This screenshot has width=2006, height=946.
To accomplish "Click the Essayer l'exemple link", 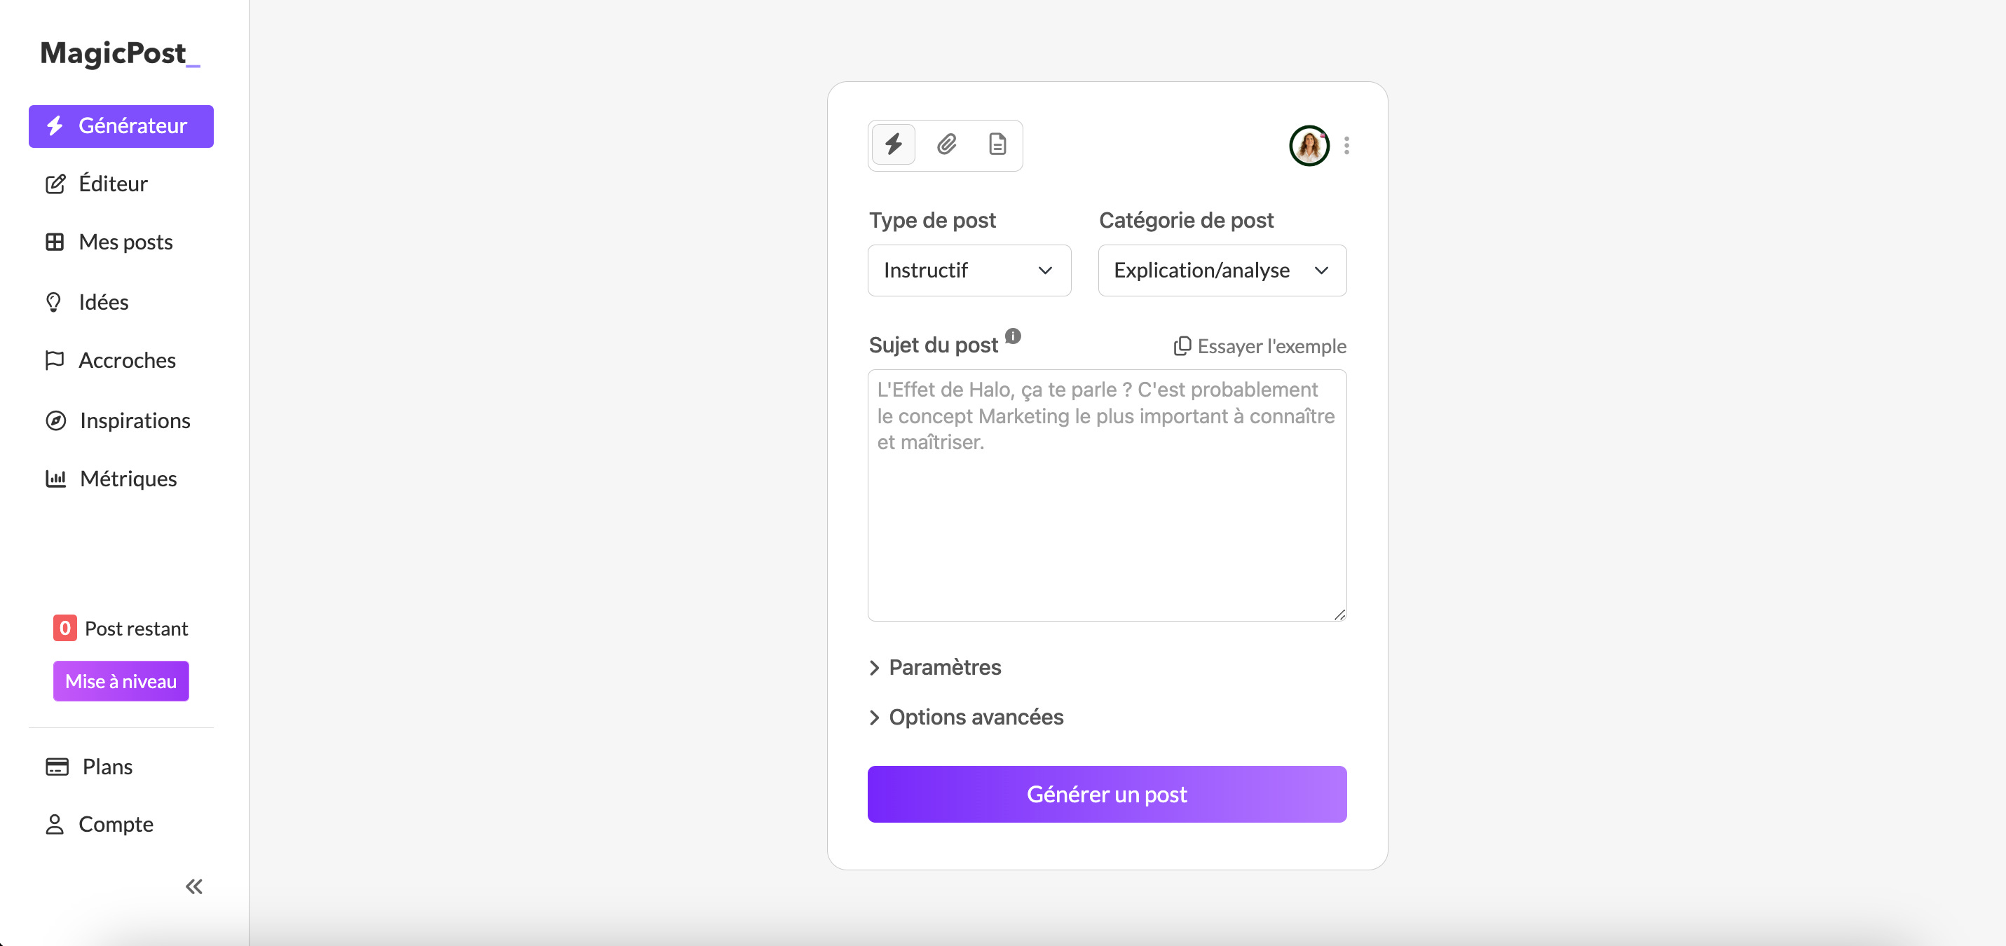I will click(x=1260, y=346).
